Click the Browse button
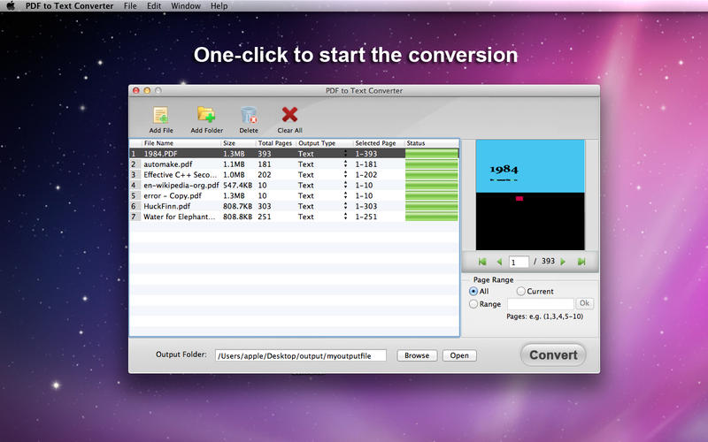Screen dimensions: 708x442 pyautogui.click(x=417, y=355)
